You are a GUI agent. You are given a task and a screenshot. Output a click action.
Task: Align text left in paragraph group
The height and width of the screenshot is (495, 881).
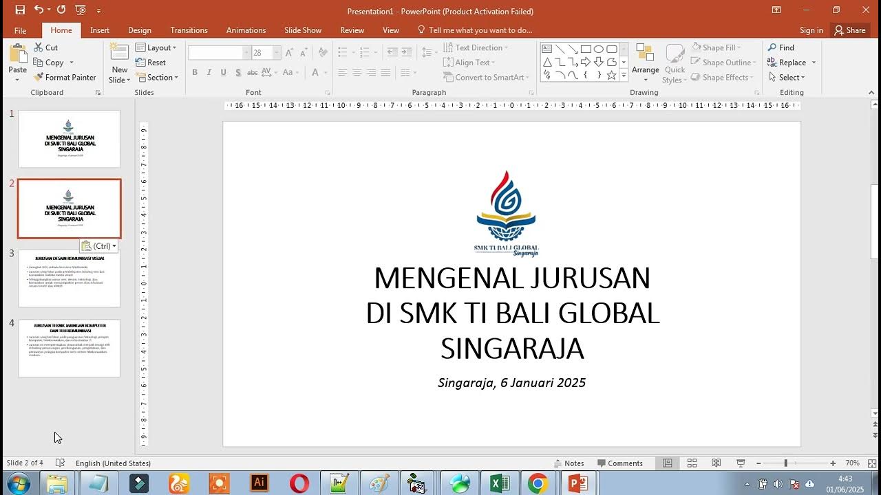(342, 72)
